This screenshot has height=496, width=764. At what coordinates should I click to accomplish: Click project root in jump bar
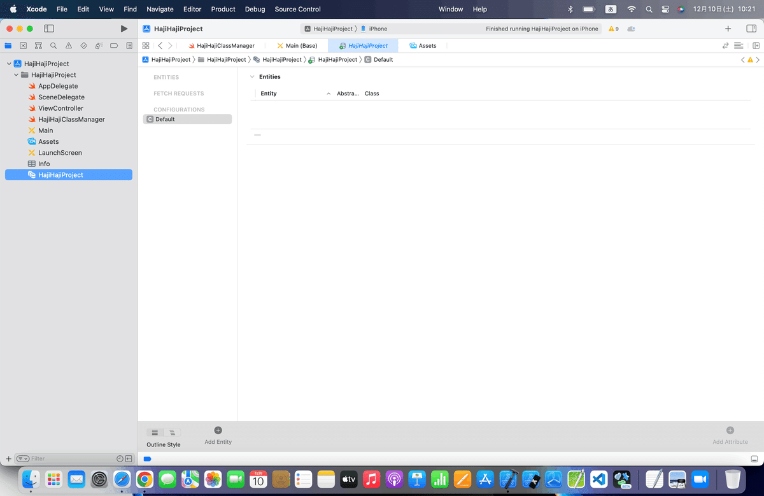(x=166, y=59)
